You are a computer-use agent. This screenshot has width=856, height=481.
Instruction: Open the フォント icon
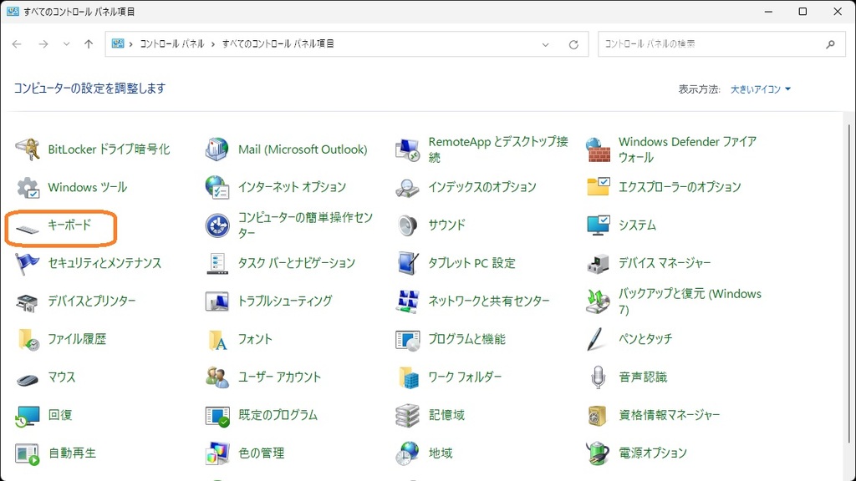tap(217, 339)
